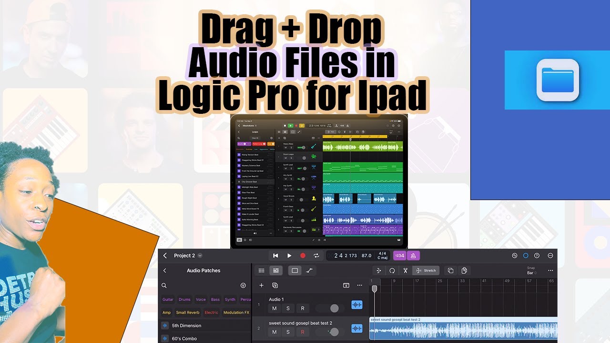Record-enable the Audio 1 track
610x343 pixels.
pyautogui.click(x=302, y=308)
